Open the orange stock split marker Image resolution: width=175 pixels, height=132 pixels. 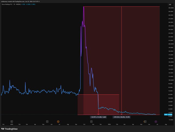[x=58, y=121]
